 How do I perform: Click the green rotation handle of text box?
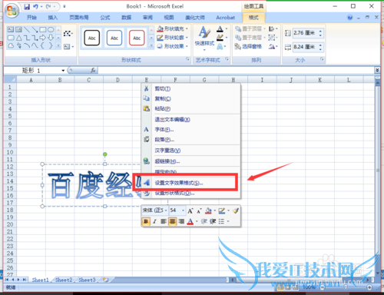click(x=104, y=154)
